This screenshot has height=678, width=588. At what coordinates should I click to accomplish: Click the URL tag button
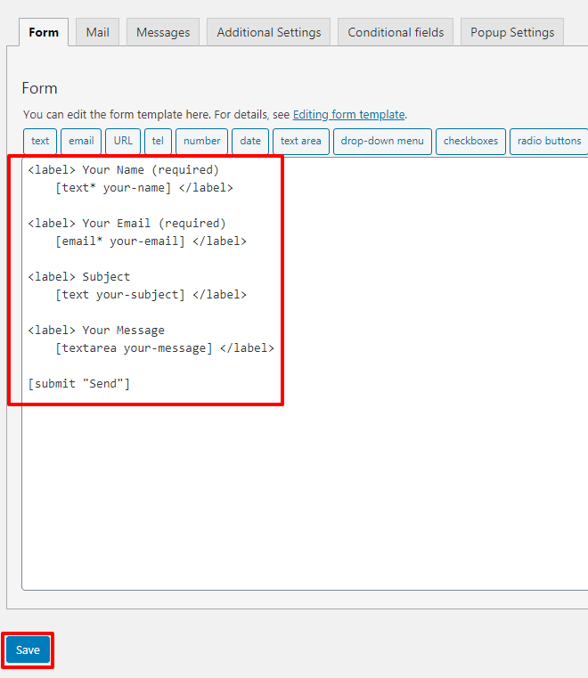point(123,141)
